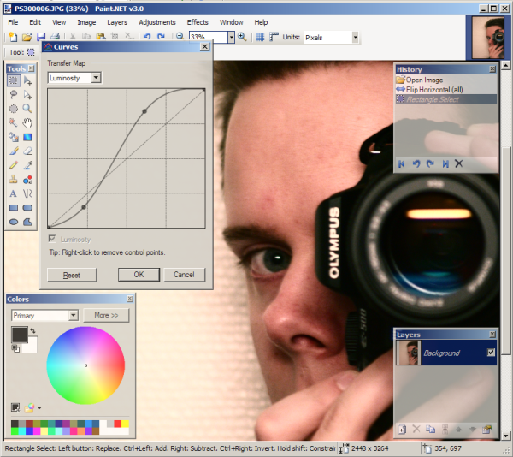Select the Paintbrush tool

point(13,151)
